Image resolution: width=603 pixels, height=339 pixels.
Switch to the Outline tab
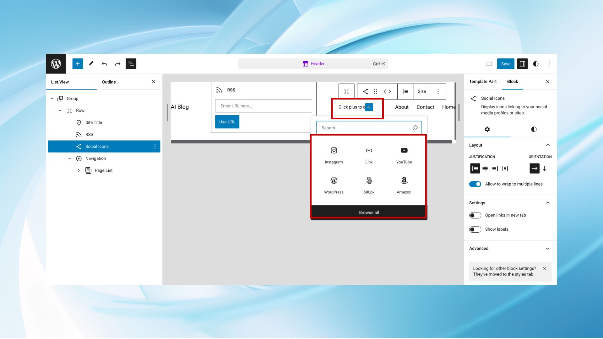tap(109, 82)
